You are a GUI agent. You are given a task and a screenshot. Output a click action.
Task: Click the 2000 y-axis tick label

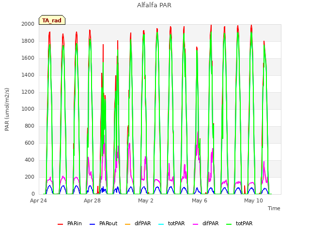[x=28, y=24]
